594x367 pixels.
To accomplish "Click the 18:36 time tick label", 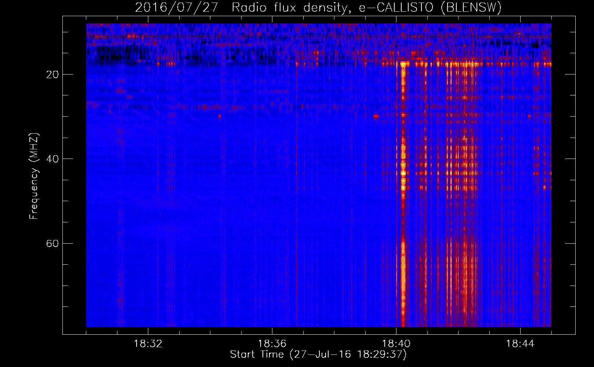I will pyautogui.click(x=272, y=344).
